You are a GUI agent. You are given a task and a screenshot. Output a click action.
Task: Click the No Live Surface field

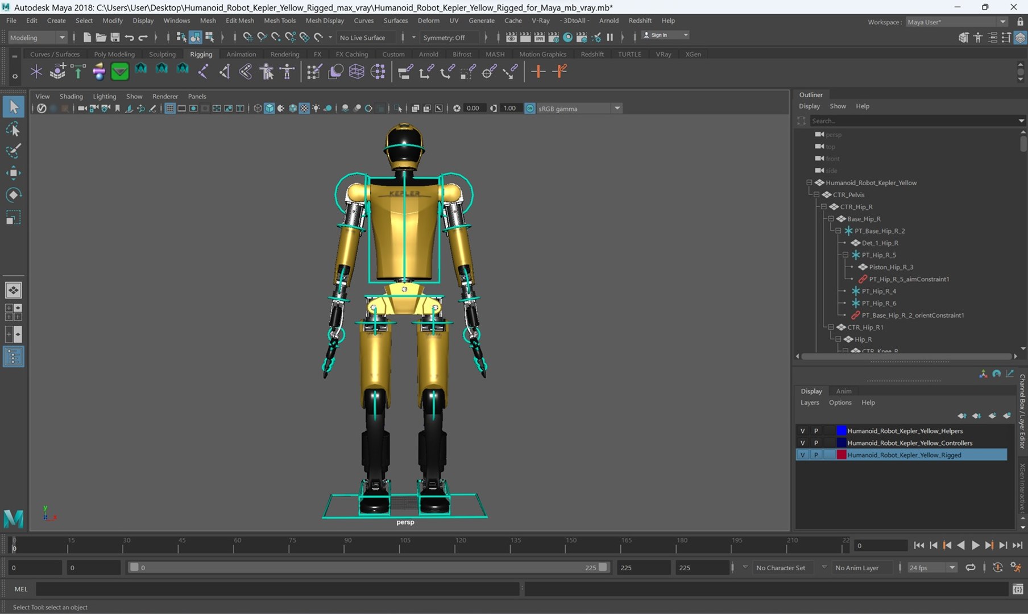click(x=367, y=38)
